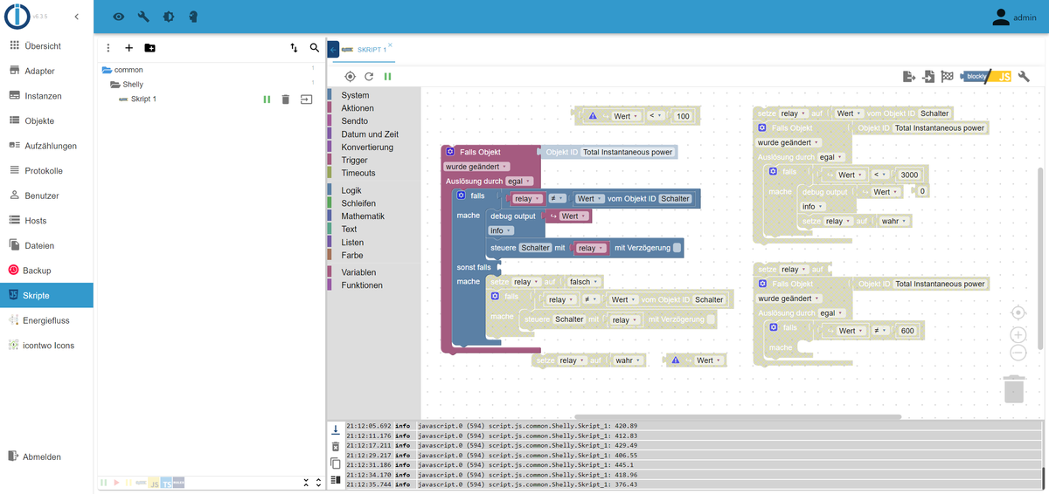Screen dimensions: 1049x494
Task: Toggle the Blockly to JS code view
Action: point(987,77)
